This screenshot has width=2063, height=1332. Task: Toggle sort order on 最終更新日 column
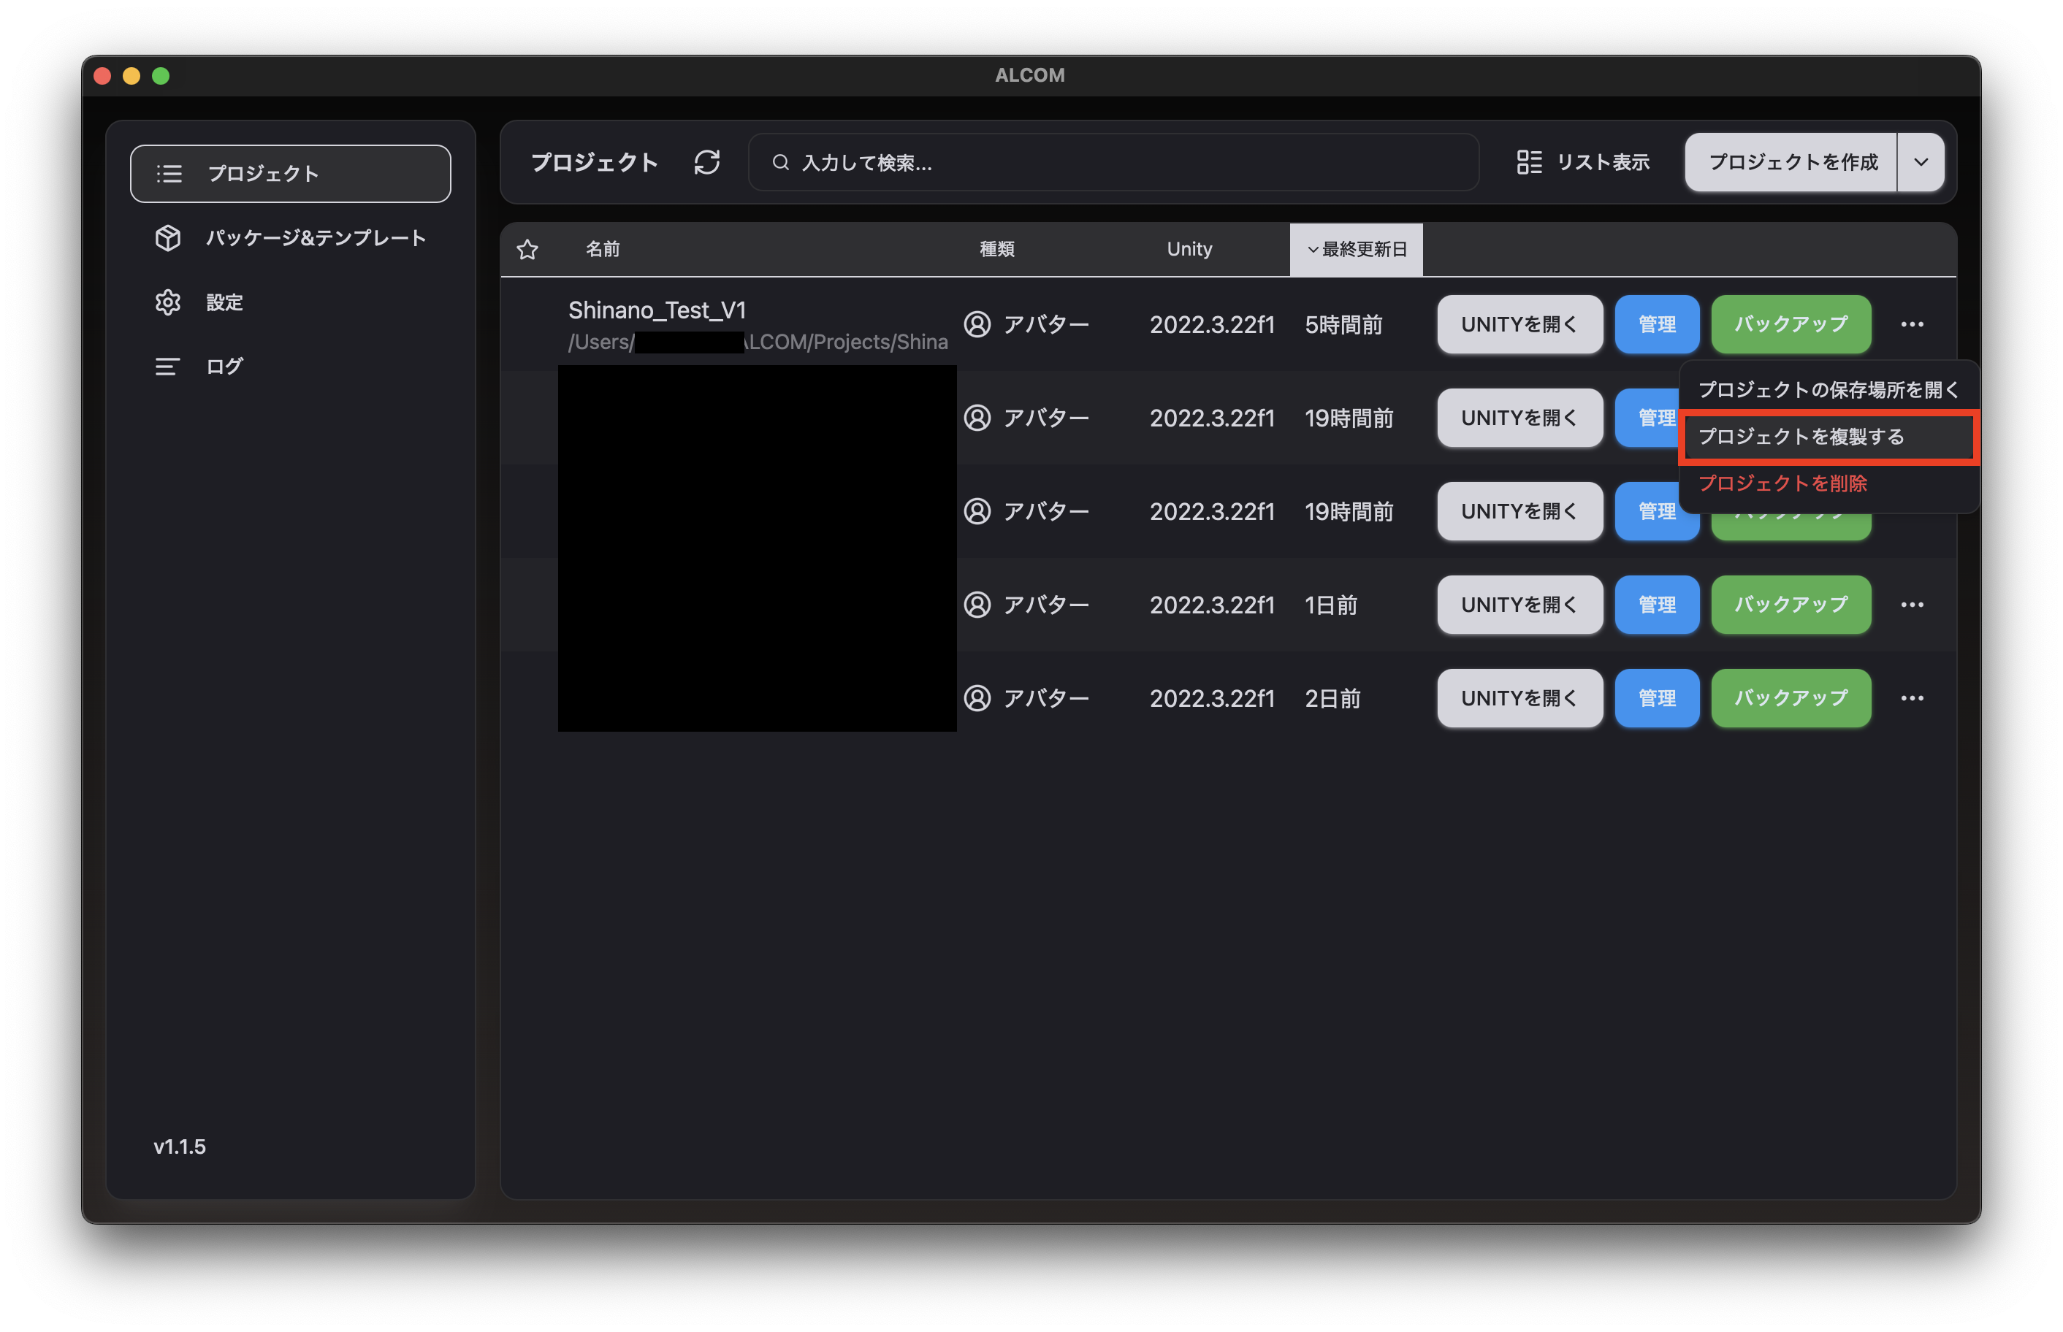click(x=1355, y=250)
